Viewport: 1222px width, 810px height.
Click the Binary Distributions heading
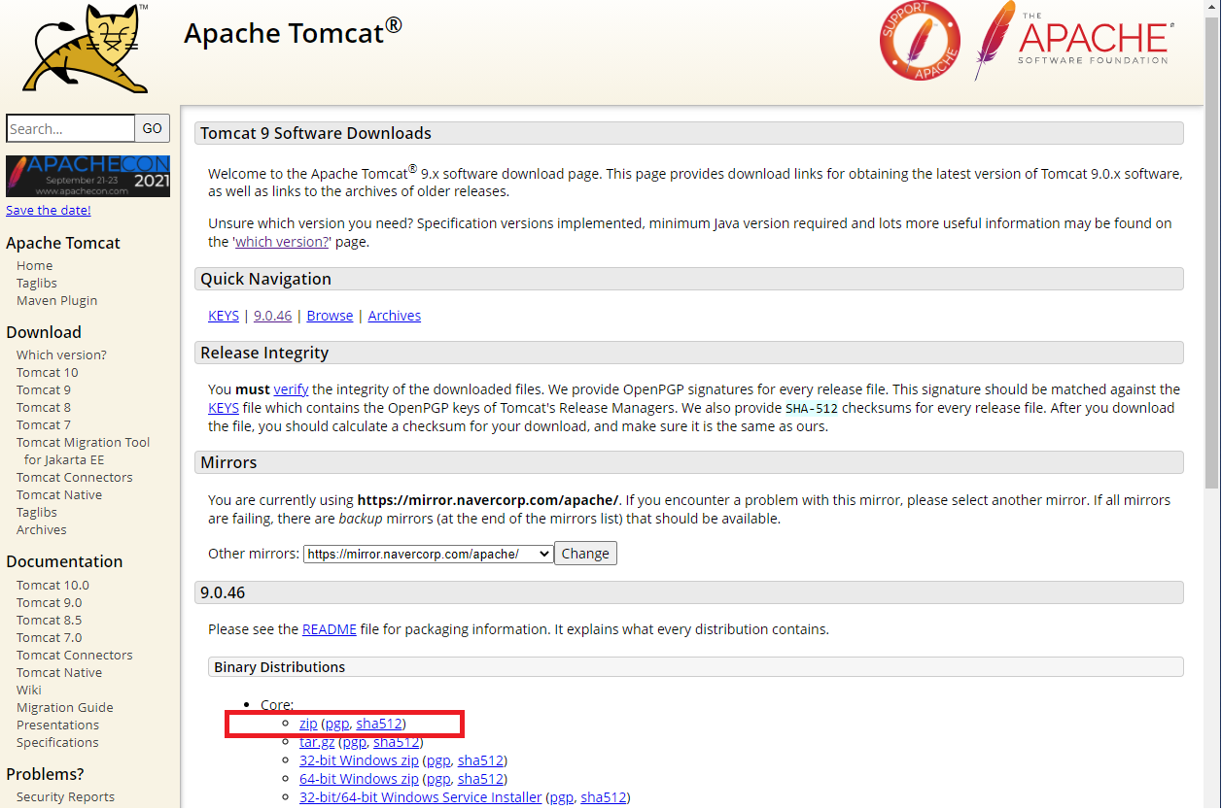(696, 667)
